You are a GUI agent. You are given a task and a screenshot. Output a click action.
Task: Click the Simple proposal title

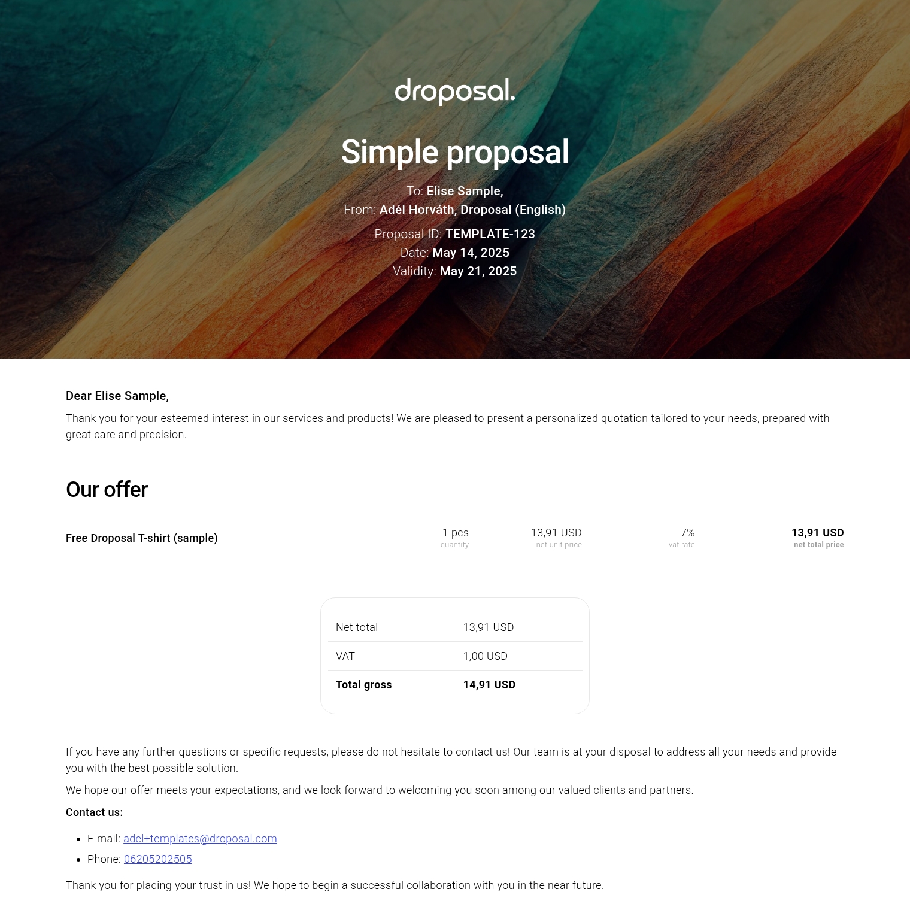tap(454, 152)
